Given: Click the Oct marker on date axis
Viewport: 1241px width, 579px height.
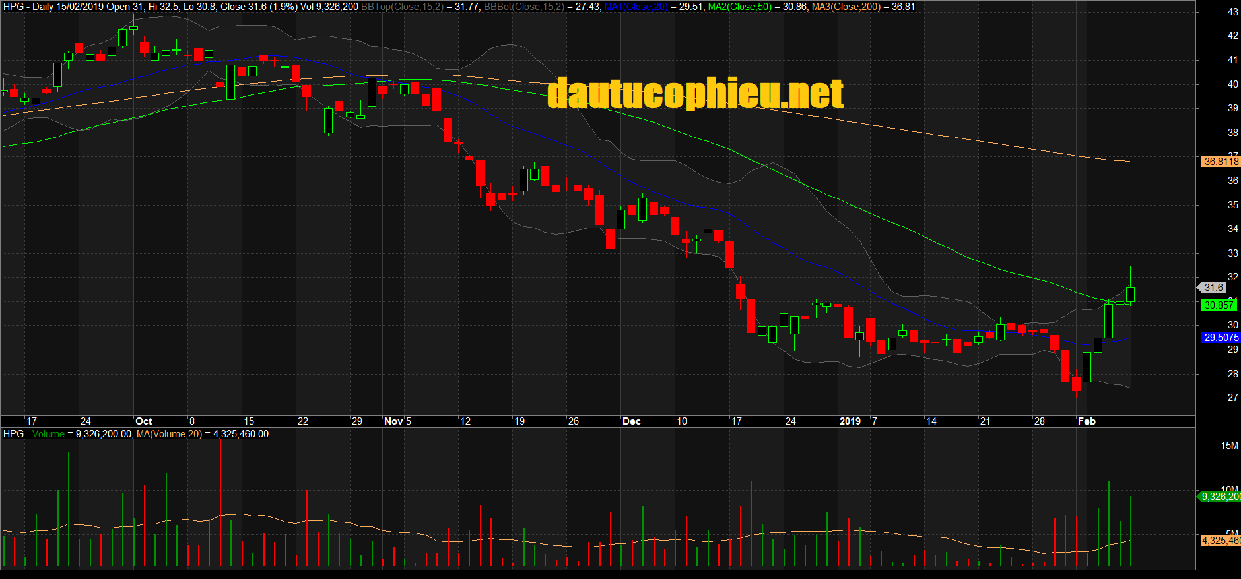Looking at the screenshot, I should click(x=143, y=421).
